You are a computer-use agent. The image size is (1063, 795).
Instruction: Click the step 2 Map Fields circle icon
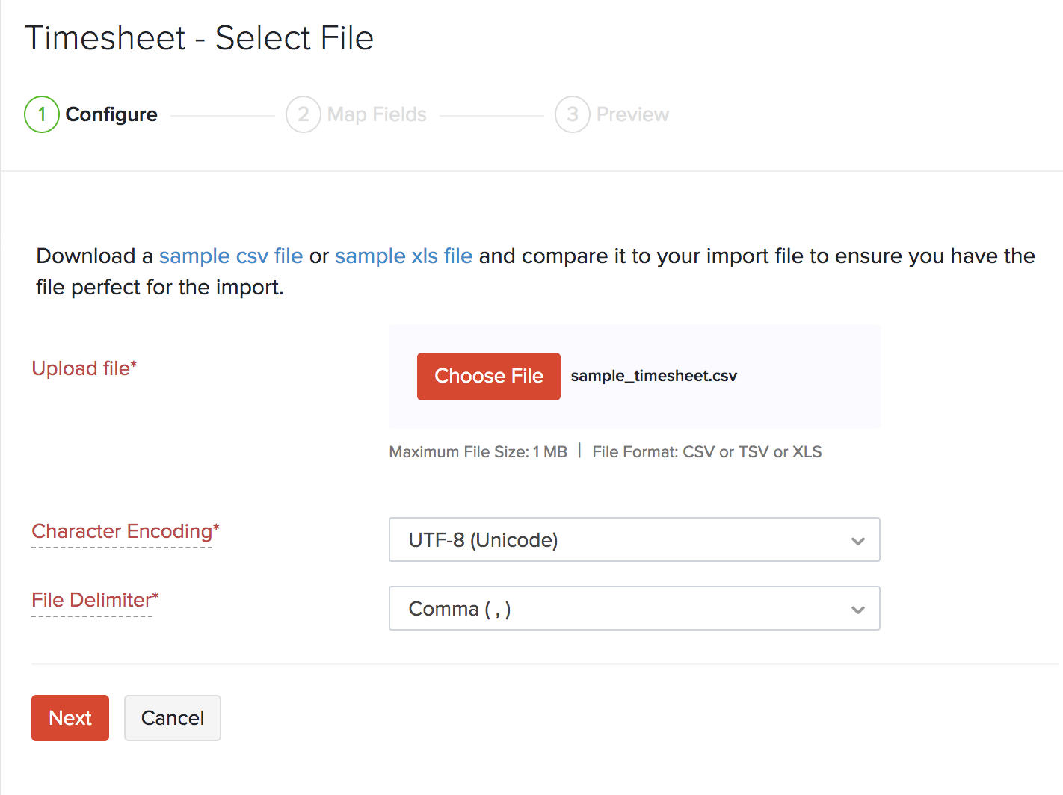pos(304,114)
